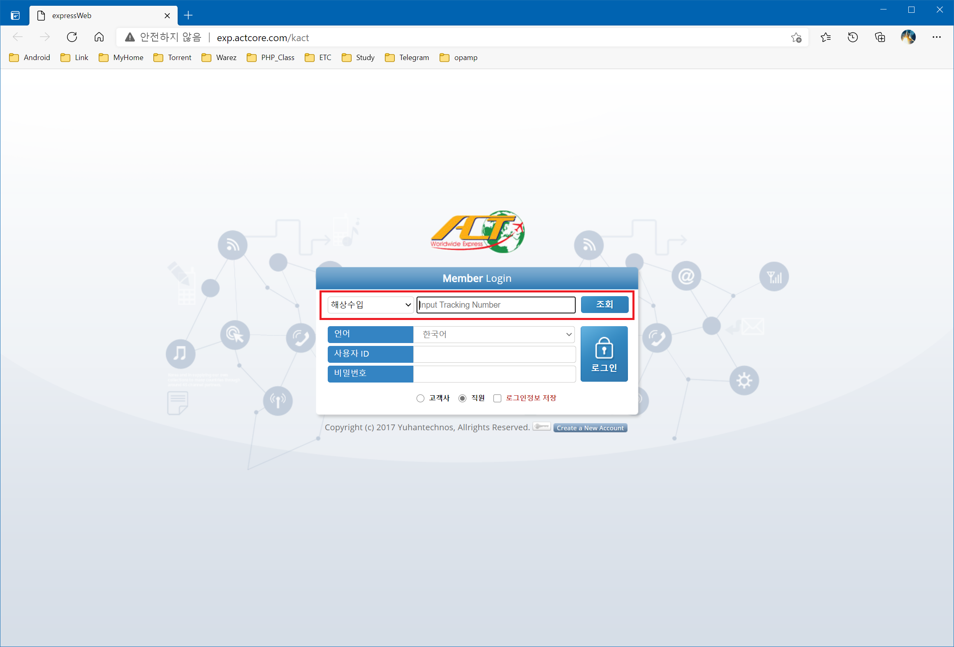Image resolution: width=954 pixels, height=647 pixels.
Task: Click the not-secure warning triangle icon
Action: click(130, 37)
